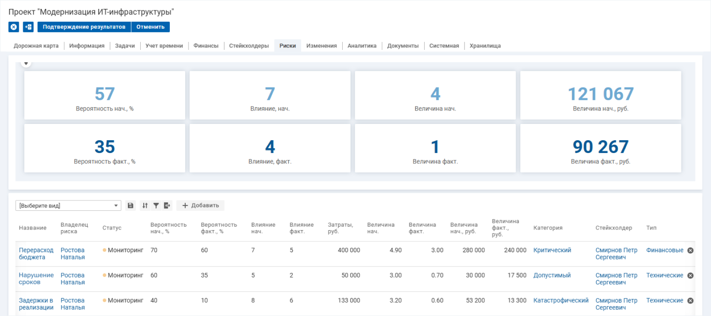Delete the 'Перерасход бюджета' row via its X icon

point(690,250)
